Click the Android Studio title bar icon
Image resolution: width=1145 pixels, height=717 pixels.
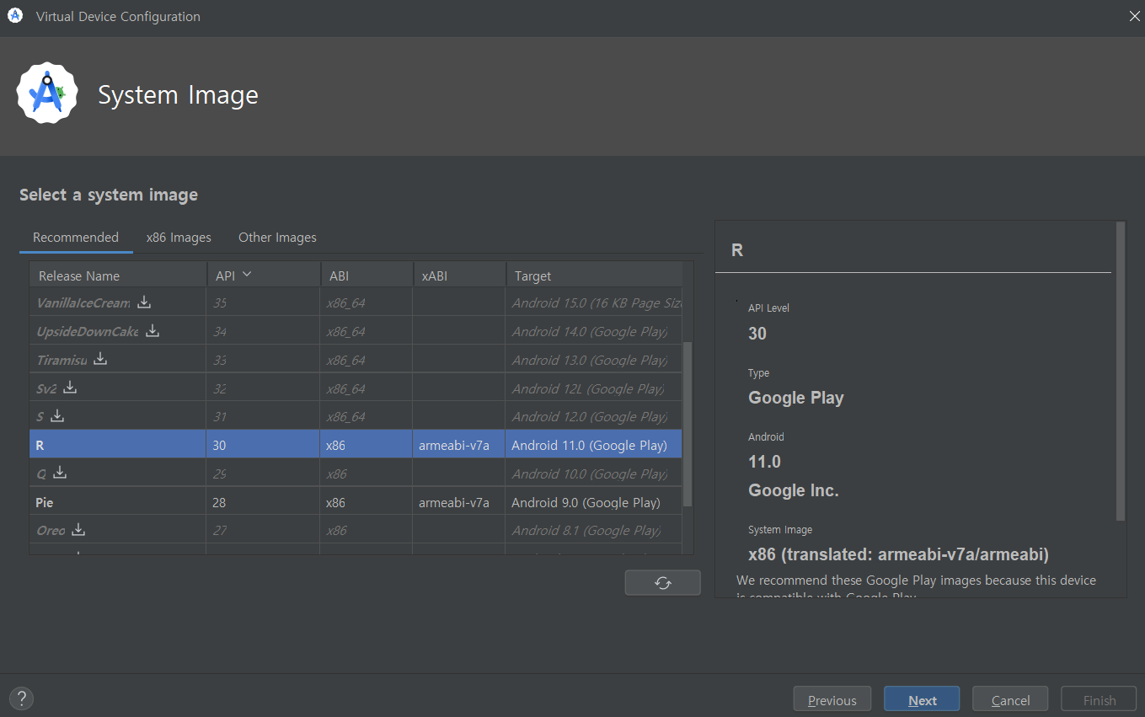[x=14, y=16]
